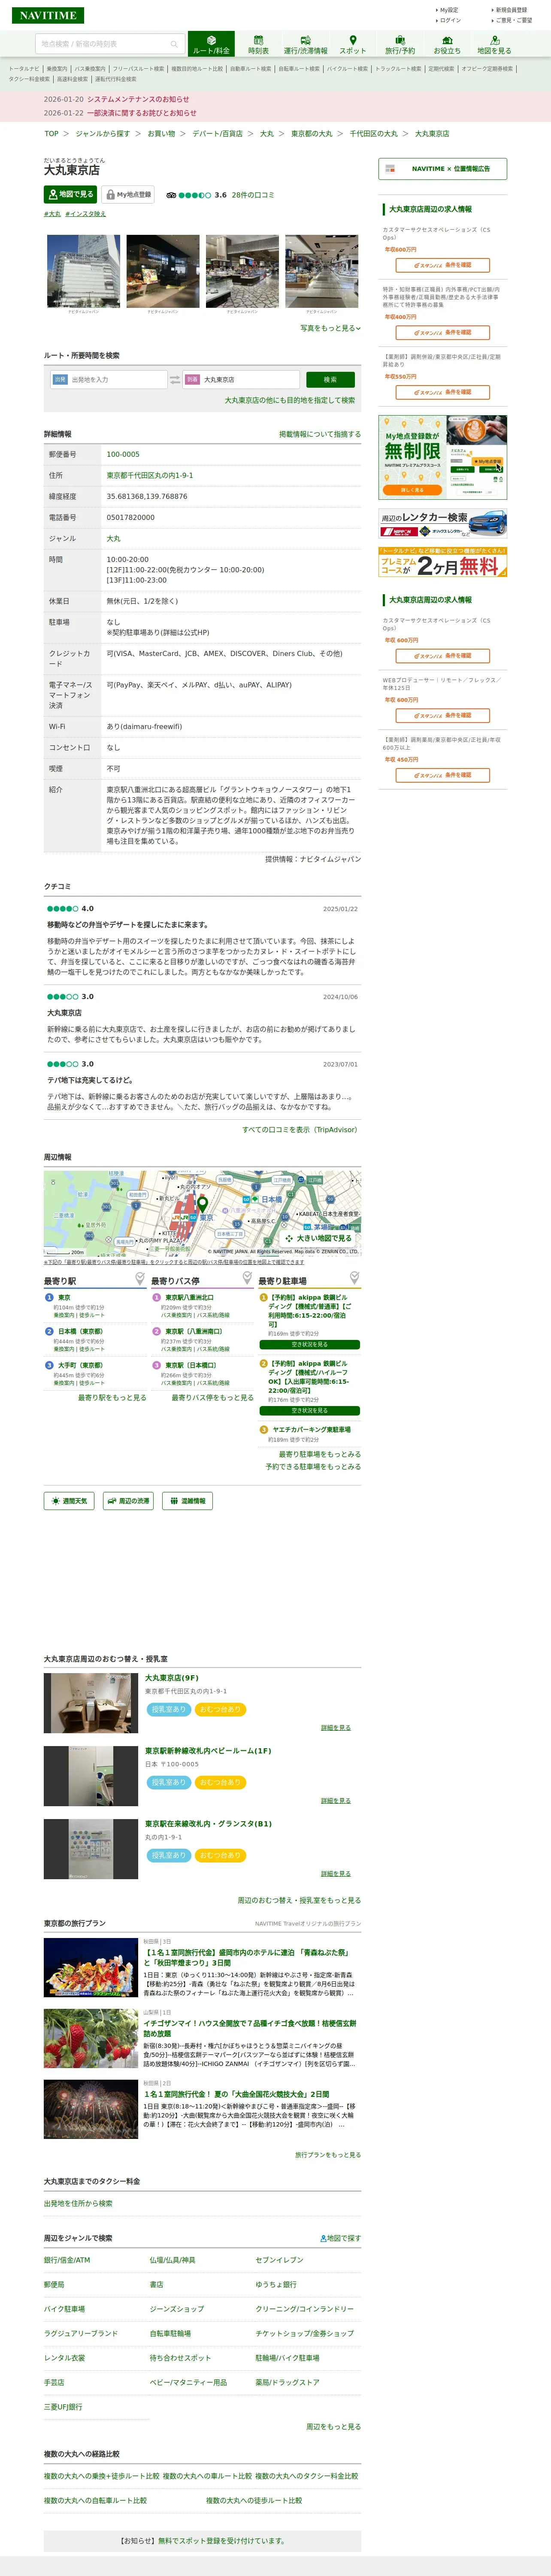This screenshot has width=551, height=2576.
Task: Expand 最寄り駐車場をもっとみる
Action: click(x=320, y=1454)
